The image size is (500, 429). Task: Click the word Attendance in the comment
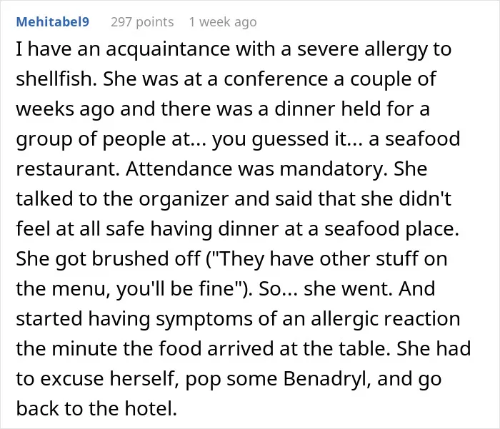click(x=179, y=168)
